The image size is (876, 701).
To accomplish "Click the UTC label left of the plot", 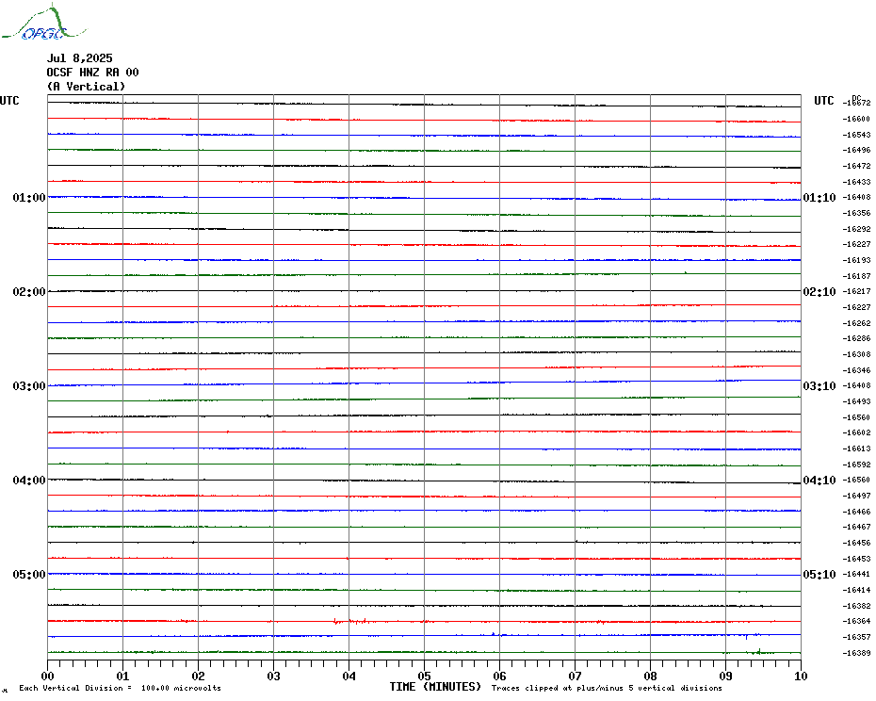I will pyautogui.click(x=9, y=101).
